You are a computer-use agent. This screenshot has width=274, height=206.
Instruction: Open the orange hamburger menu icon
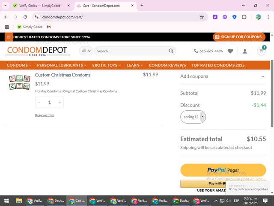(x=9, y=37)
